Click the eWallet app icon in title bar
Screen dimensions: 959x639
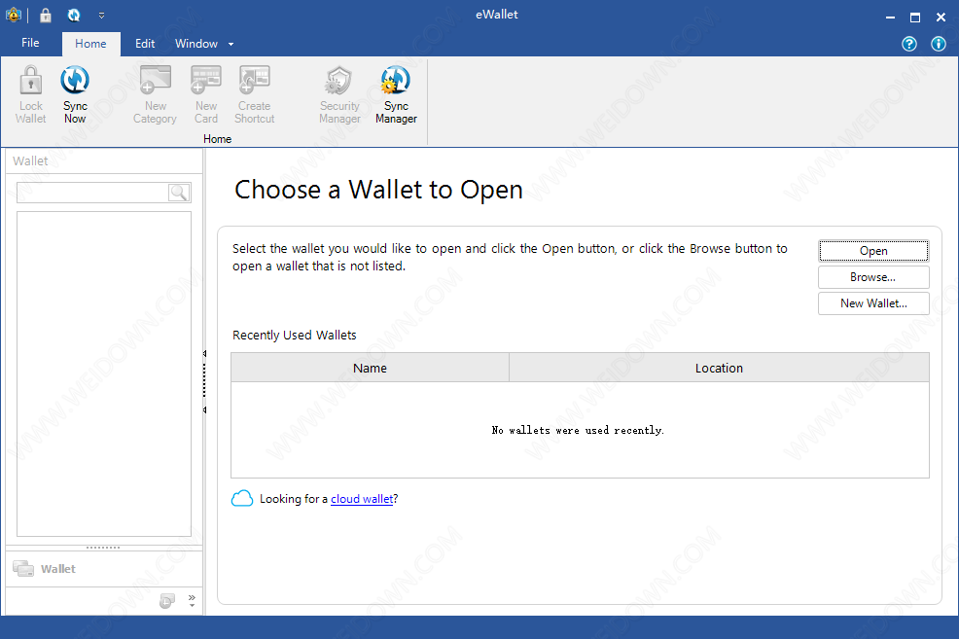click(14, 15)
